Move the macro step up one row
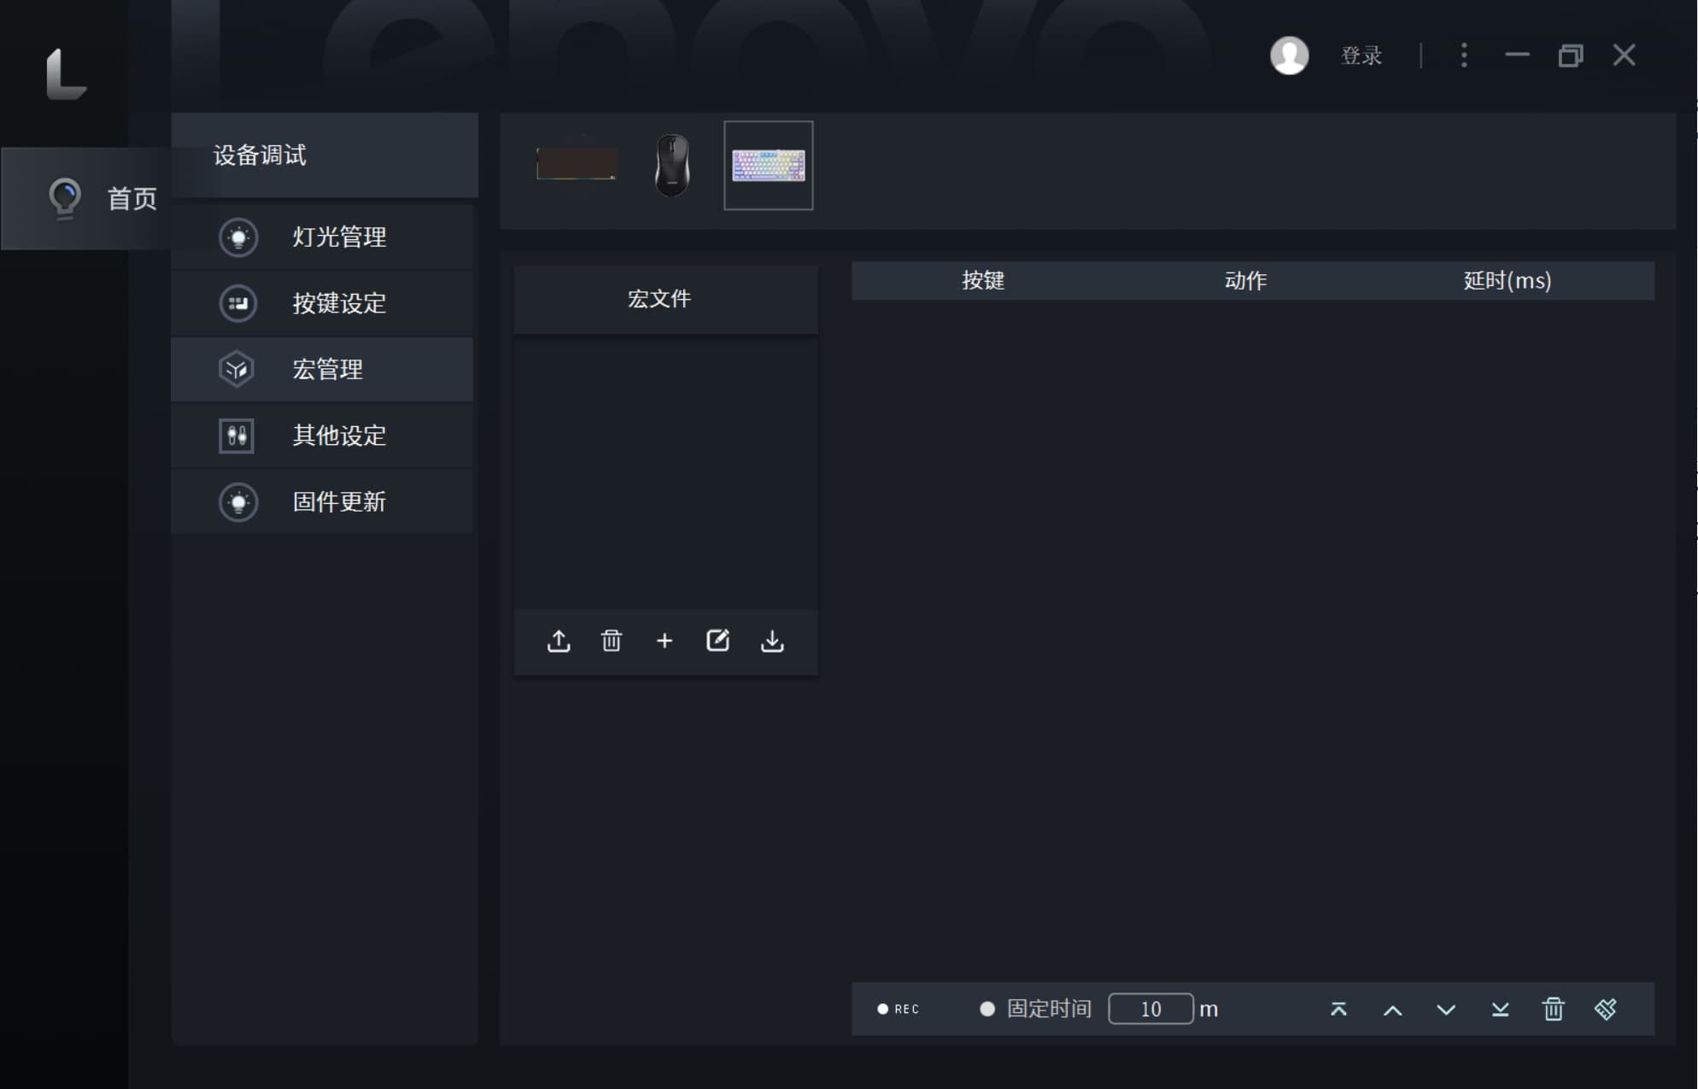Screen dimensions: 1698x1089 pyautogui.click(x=1392, y=1010)
